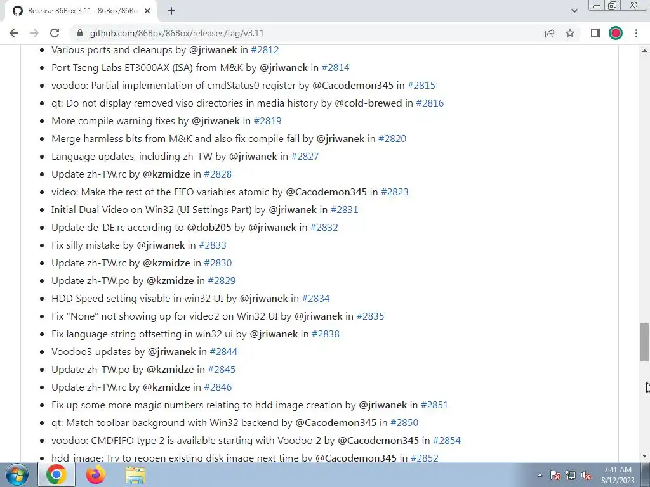Screen dimensions: 650x487
Task: Open pull request #2823
Action: pos(395,192)
